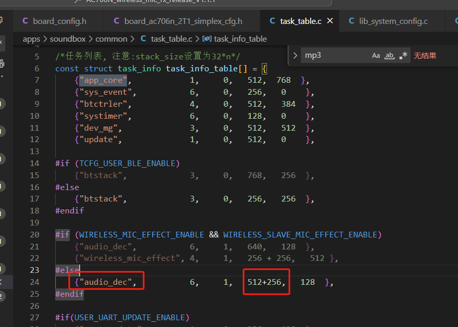
Task: Click the TCFG_USER_BLE_ENABLE macro
Action: click(x=128, y=164)
